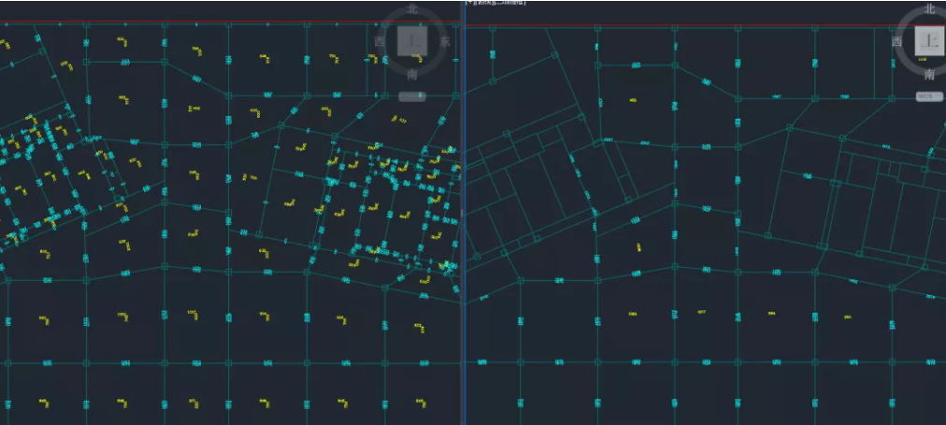Select the red horizontal line in right viewport
Image resolution: width=946 pixels, height=425 pixels.
coord(701,25)
